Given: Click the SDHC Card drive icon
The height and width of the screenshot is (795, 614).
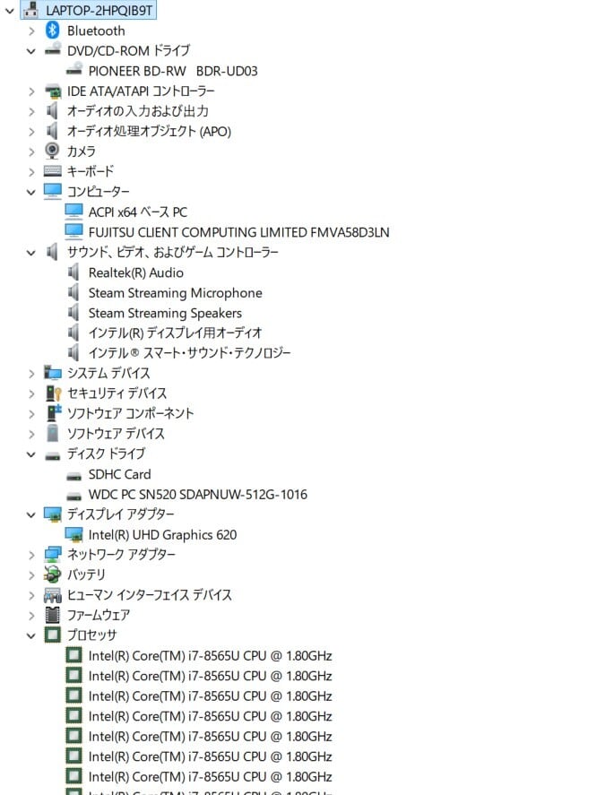Looking at the screenshot, I should coord(74,477).
